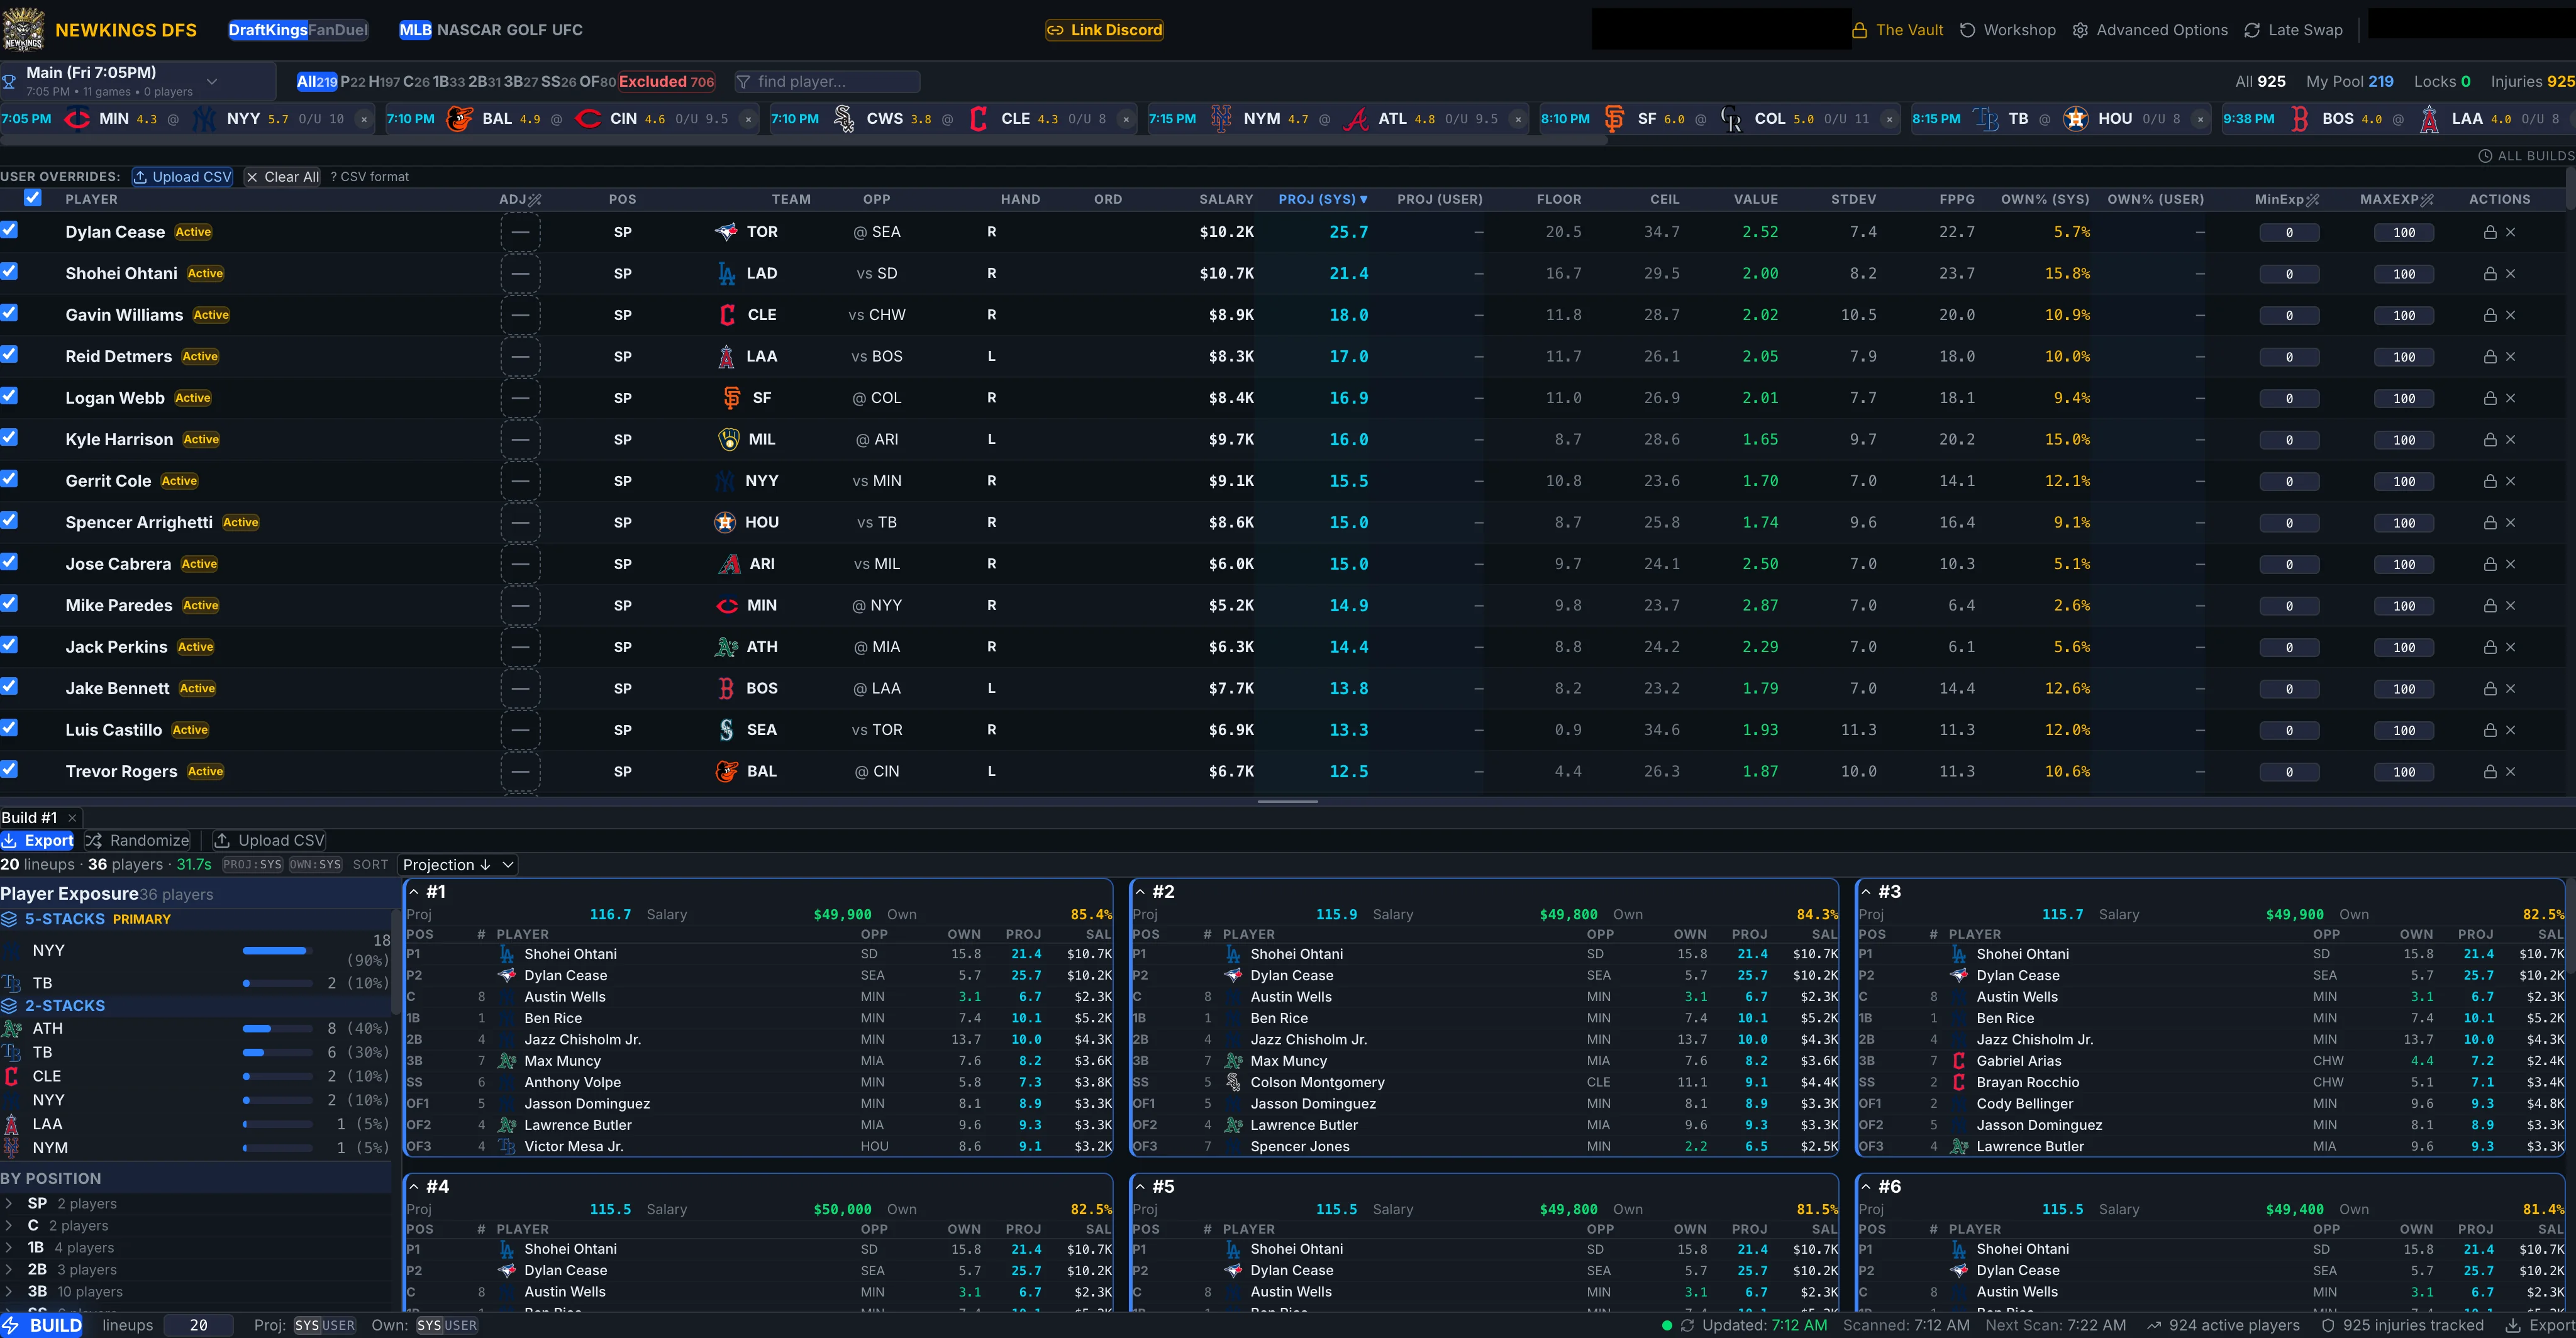The height and width of the screenshot is (1338, 2576).
Task: Collapse lineup #2 card
Action: 1140,892
